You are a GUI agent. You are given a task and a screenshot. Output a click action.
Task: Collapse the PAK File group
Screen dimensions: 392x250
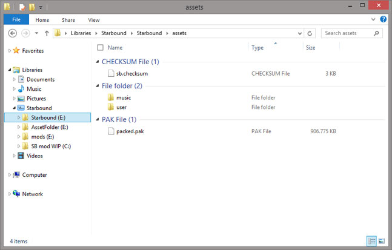coord(98,119)
